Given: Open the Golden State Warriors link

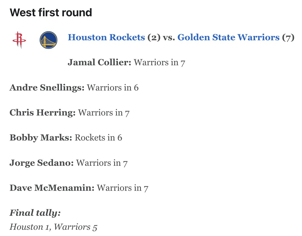Looking at the screenshot, I should tap(228, 37).
